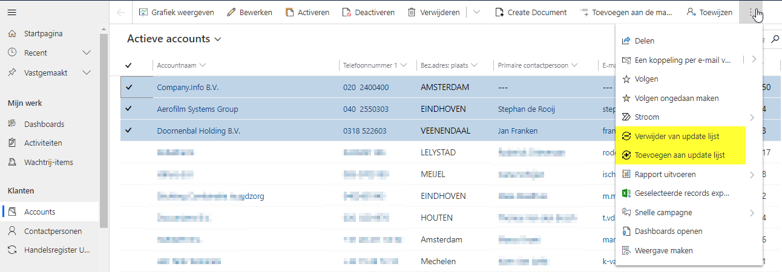This screenshot has width=782, height=272.
Task: Click Create Document in toolbar
Action: [x=530, y=12]
